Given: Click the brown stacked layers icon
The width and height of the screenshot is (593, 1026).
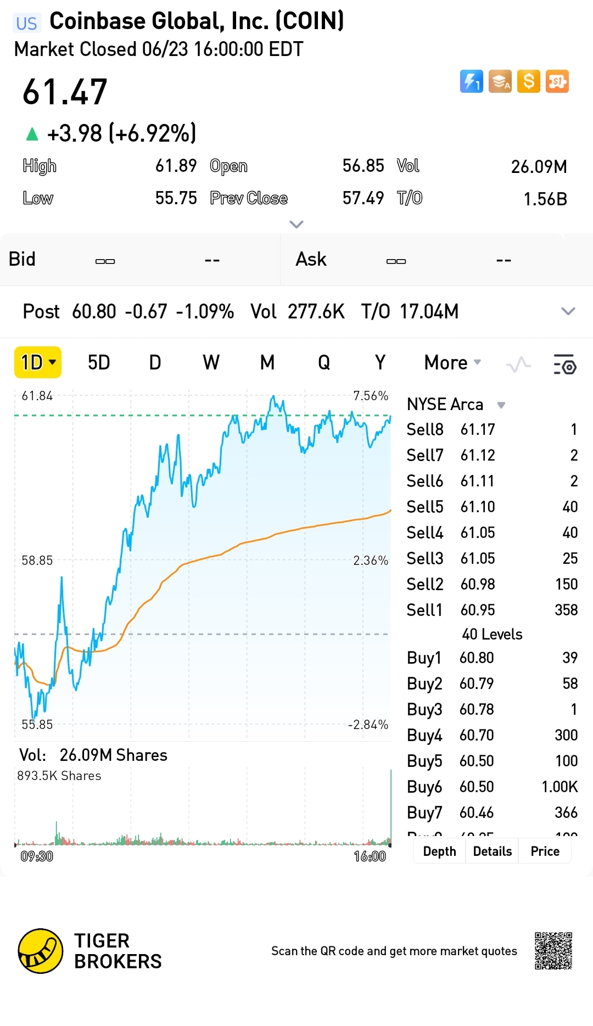Looking at the screenshot, I should 500,82.
